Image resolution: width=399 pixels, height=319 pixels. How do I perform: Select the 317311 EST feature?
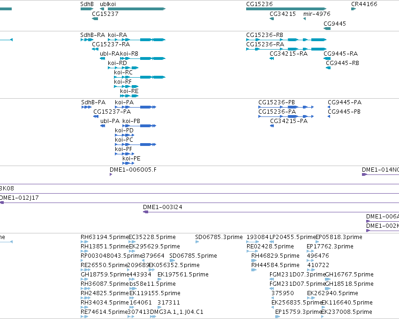pos(159,308)
